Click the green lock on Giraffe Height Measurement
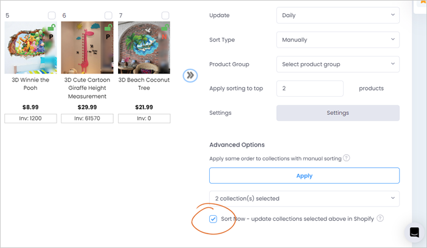Screen dimensions: 427x248 [108, 27]
